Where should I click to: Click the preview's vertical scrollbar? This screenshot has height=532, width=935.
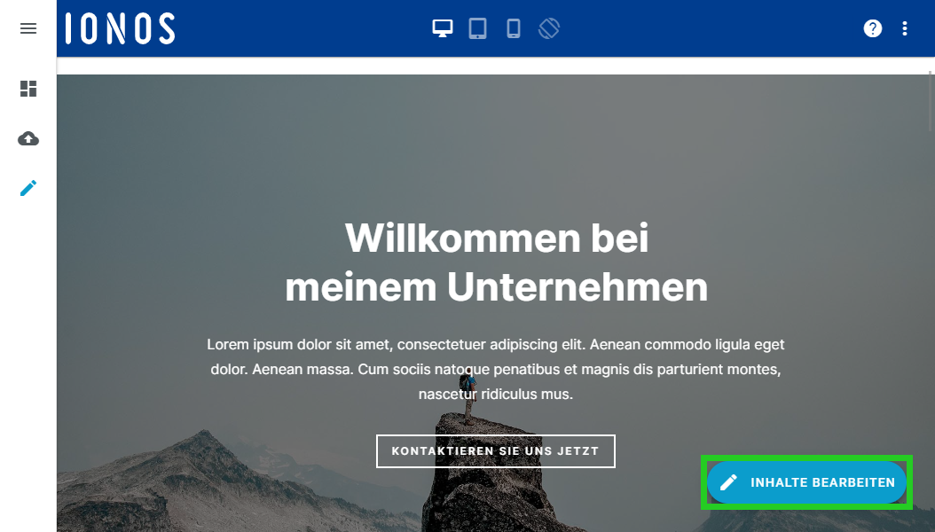[931, 101]
